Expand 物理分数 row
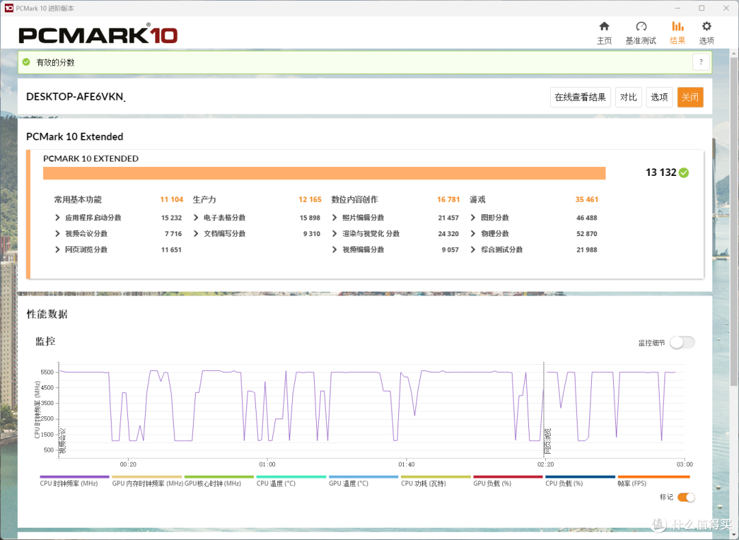Image resolution: width=739 pixels, height=540 pixels. tap(474, 233)
